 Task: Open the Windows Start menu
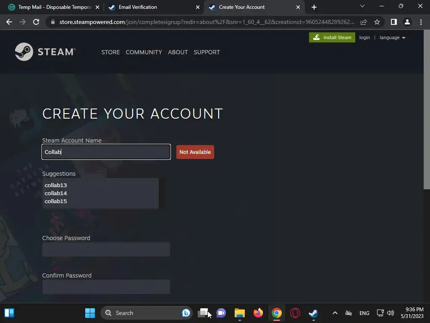(90, 313)
